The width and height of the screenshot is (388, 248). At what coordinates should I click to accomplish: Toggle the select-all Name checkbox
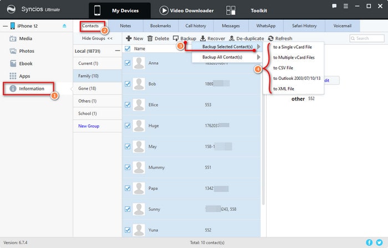tap(127, 49)
